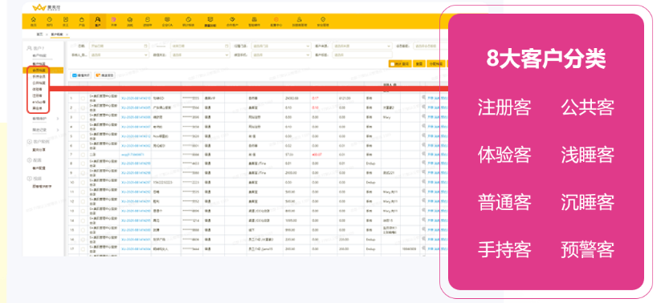665x303 pixels.
Task: Click the orange icon button above the table
Action: coord(104,75)
